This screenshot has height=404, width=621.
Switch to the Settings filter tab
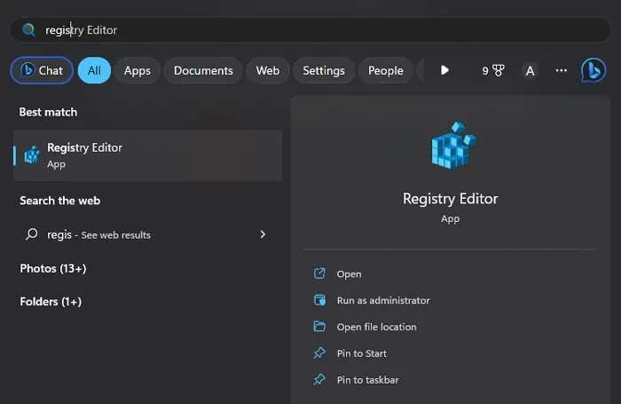click(x=323, y=71)
